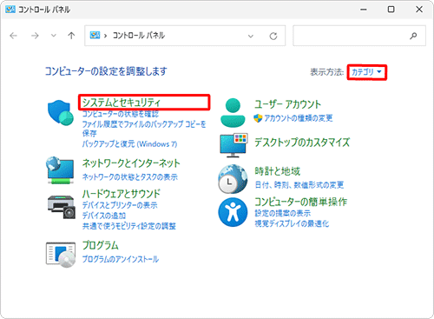This screenshot has height=319, width=434.
Task: Open ファイル履歴でファイルのバックアップ コピーを保存 link
Action: 144,129
